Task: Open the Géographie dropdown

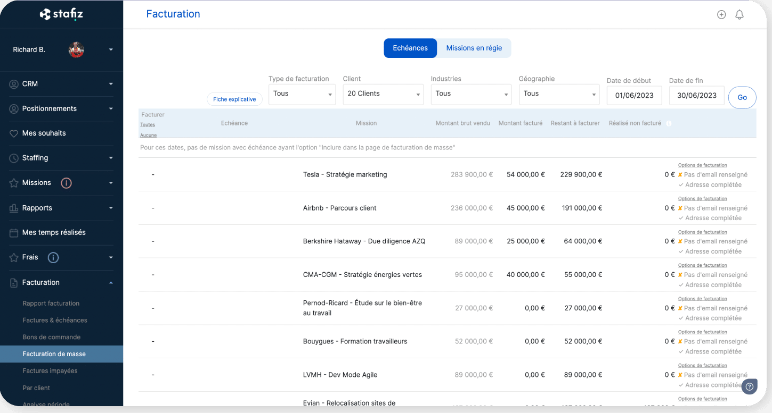Action: pyautogui.click(x=559, y=94)
